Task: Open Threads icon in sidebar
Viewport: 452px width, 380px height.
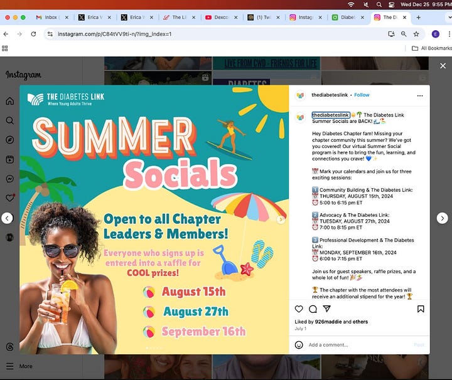Action: [x=10, y=347]
